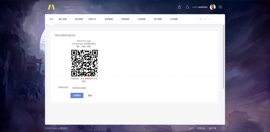Click the circular share nodes icon
This screenshot has width=270, height=132.
[x=187, y=7]
